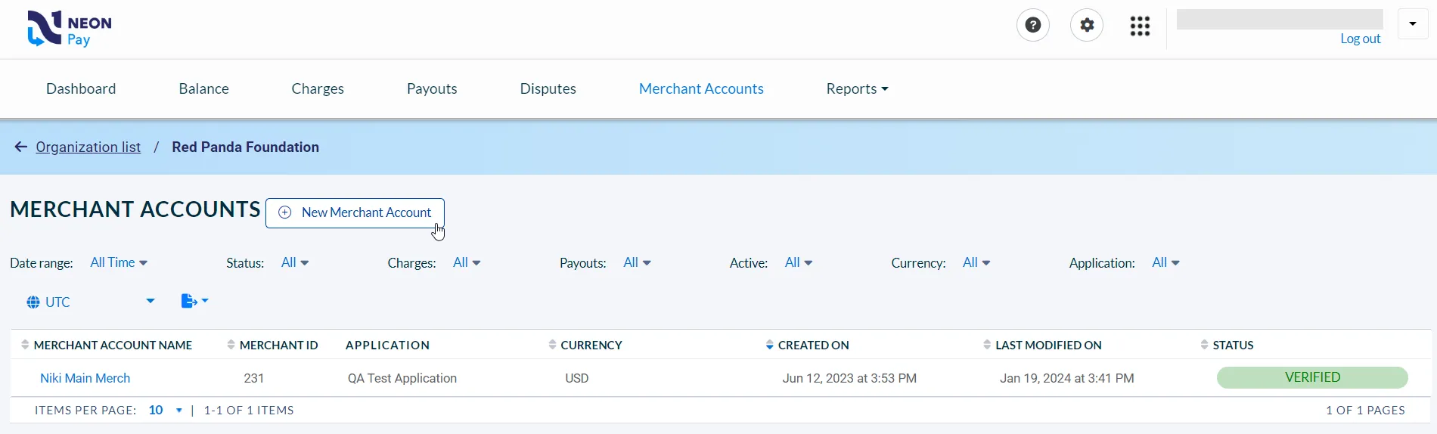Screen dimensions: 1437x434
Task: Expand the user account dropdown arrow
Action: pos(1412,24)
